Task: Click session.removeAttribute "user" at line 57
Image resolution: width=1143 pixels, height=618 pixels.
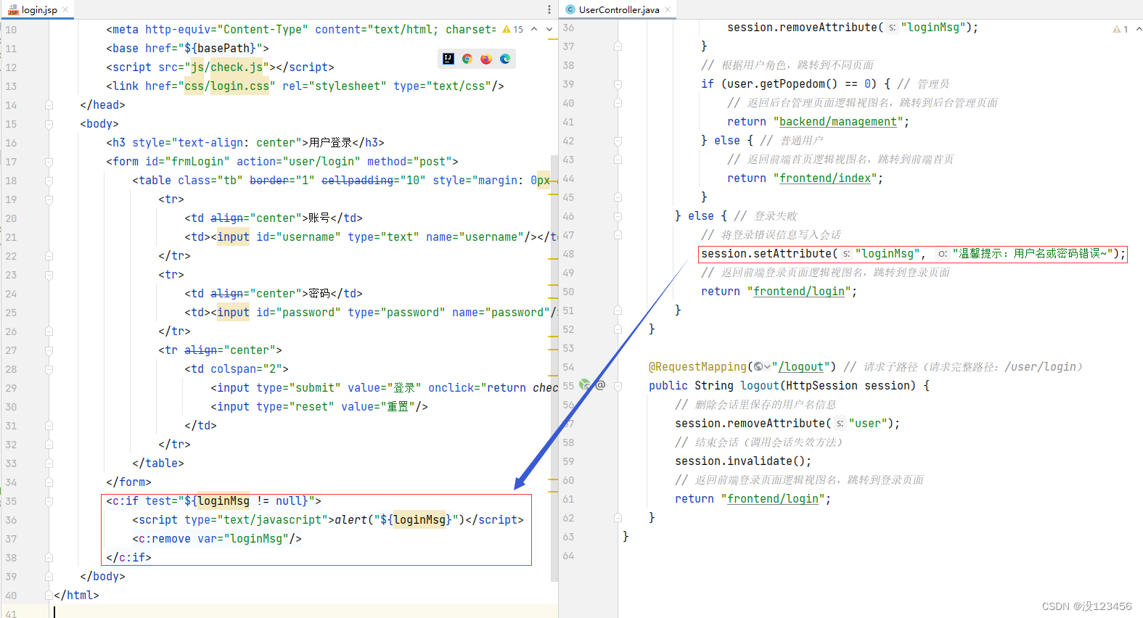Action: click(787, 424)
